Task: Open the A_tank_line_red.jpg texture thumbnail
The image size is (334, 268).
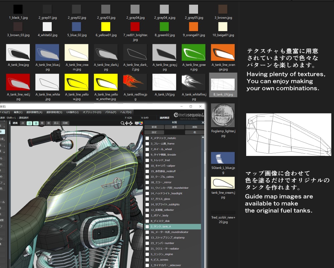Action: (x=18, y=82)
